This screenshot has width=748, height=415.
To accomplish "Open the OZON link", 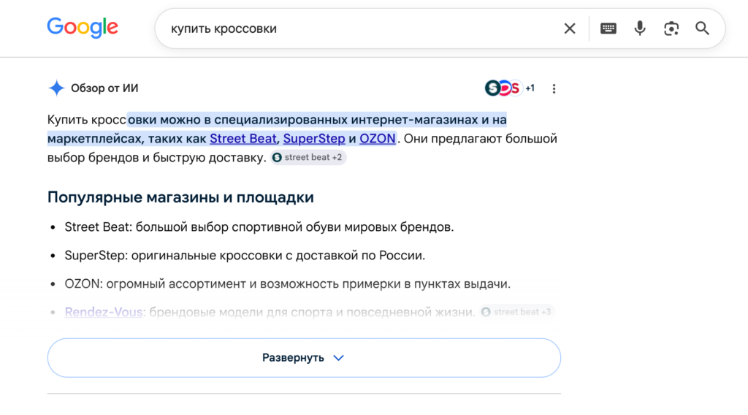I will (x=378, y=139).
